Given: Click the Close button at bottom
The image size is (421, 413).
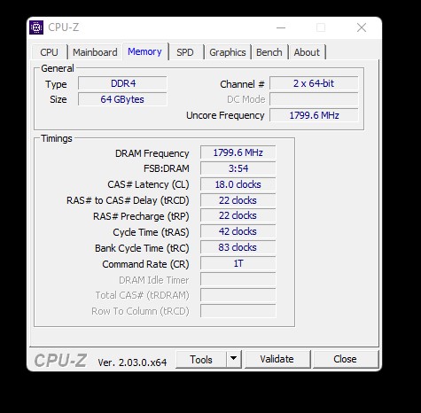Looking at the screenshot, I should [345, 359].
